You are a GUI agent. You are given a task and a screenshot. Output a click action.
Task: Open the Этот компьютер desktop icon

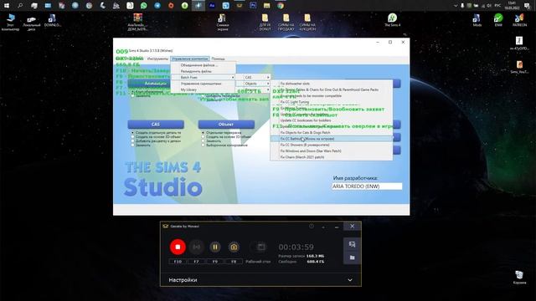pyautogui.click(x=10, y=22)
